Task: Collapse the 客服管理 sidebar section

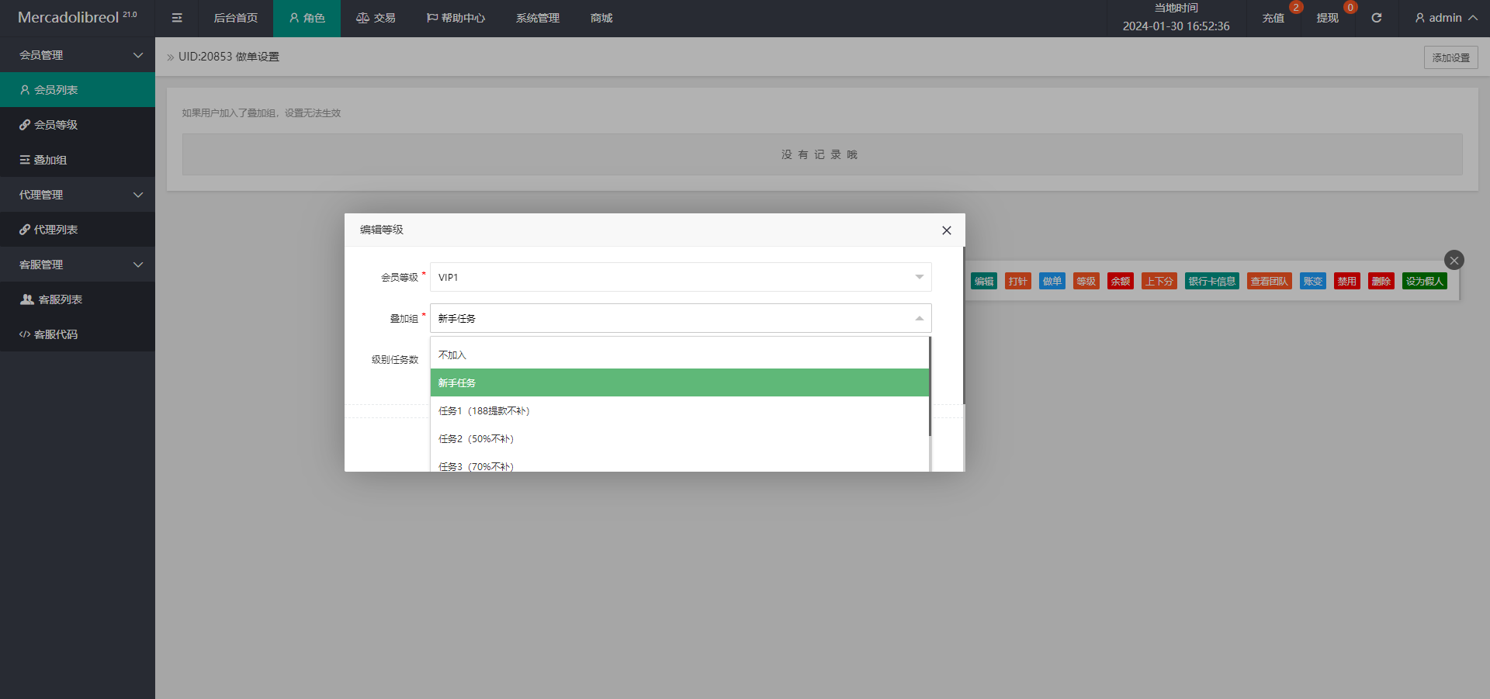Action: [x=78, y=265]
